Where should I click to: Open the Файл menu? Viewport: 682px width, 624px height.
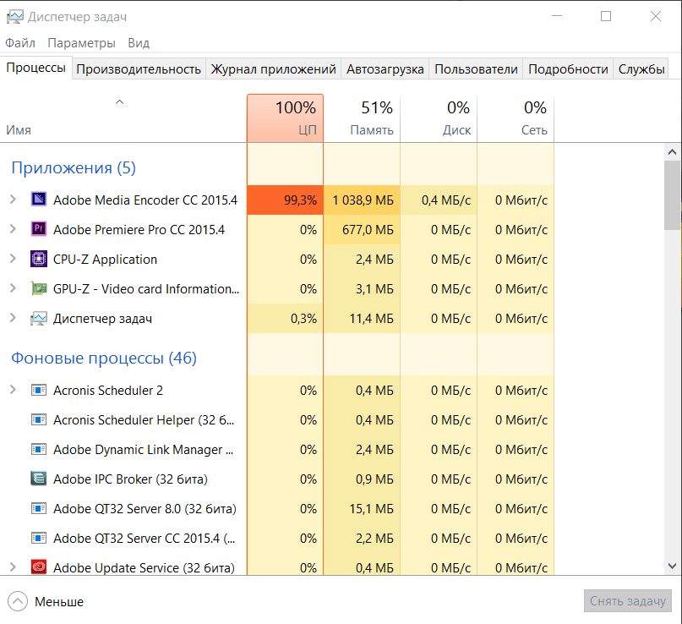[x=20, y=43]
